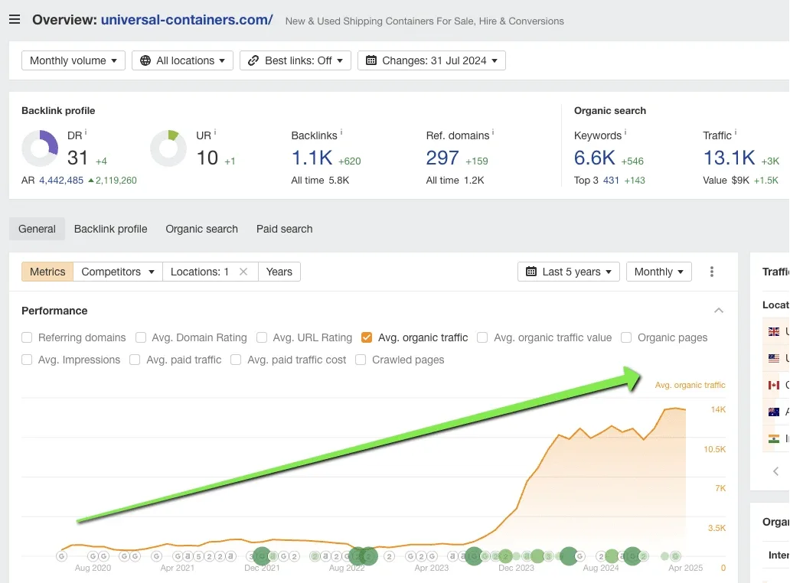Open the Changes: 31 Jul 2024 dropdown

coord(432,60)
